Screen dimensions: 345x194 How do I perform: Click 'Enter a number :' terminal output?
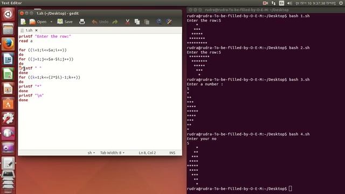(x=205, y=84)
